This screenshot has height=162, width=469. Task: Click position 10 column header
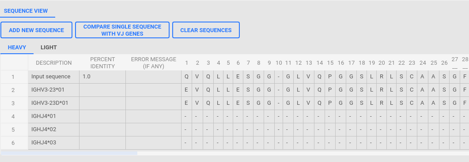tap(279, 63)
